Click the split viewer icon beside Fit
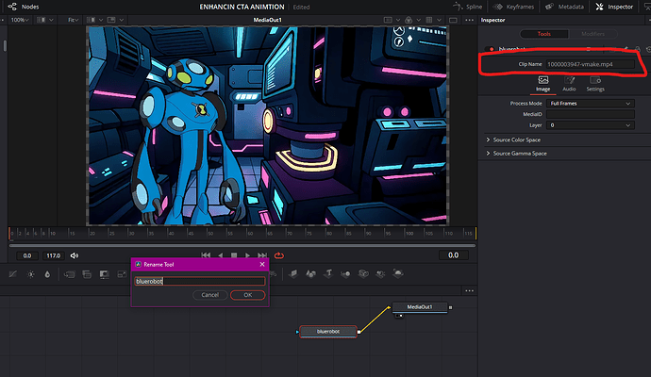The image size is (651, 377). tap(91, 20)
